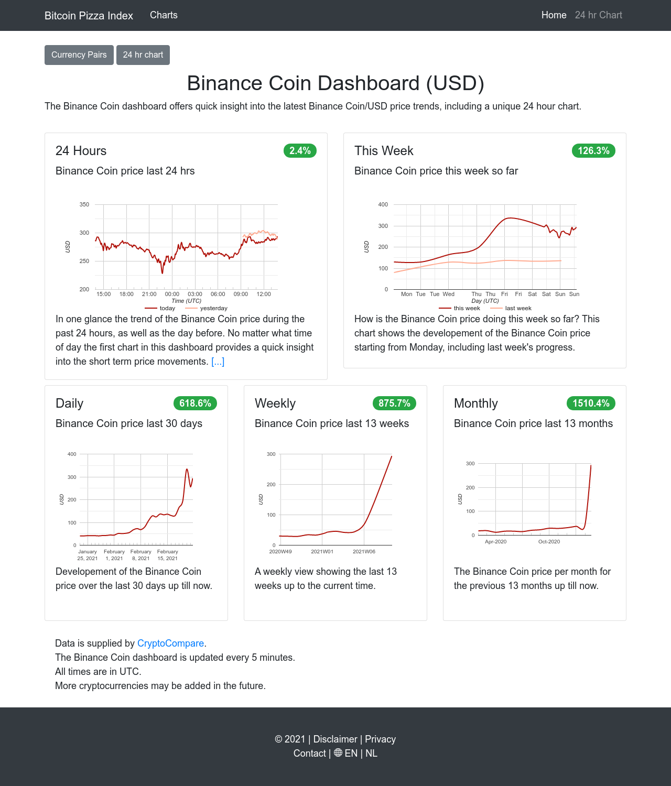Click the 2.4% badge on 24 Hours card
The height and width of the screenshot is (786, 671).
pyautogui.click(x=299, y=150)
